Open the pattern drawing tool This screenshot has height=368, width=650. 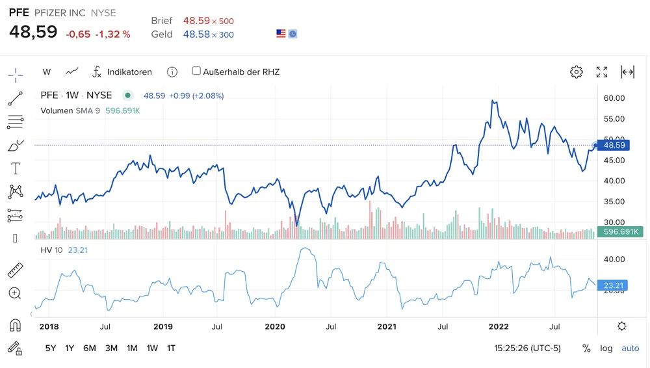[x=16, y=191]
